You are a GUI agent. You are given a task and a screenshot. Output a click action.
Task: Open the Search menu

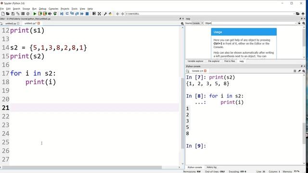16,9
